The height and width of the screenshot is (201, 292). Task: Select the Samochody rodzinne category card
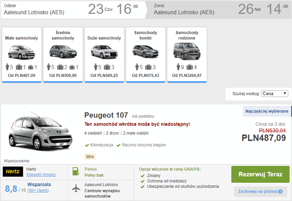(187, 55)
